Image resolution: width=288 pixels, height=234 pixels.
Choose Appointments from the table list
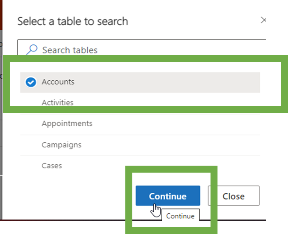tap(67, 123)
